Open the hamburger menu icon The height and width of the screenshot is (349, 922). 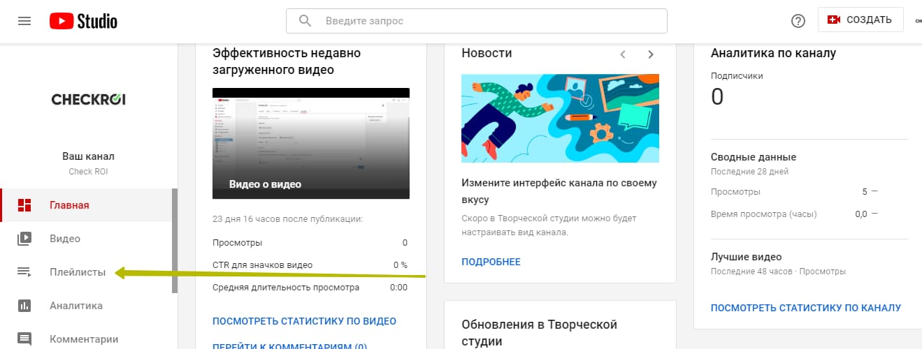click(x=24, y=21)
